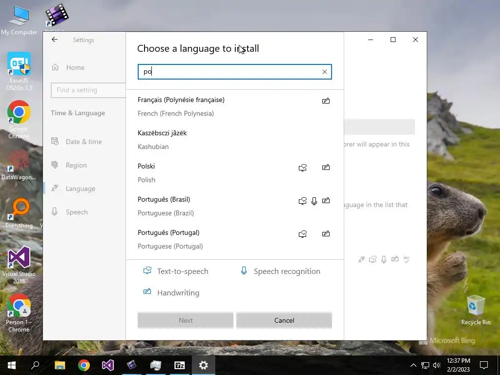500x375 pixels.
Task: Click the taskbar search icon
Action: (35, 365)
